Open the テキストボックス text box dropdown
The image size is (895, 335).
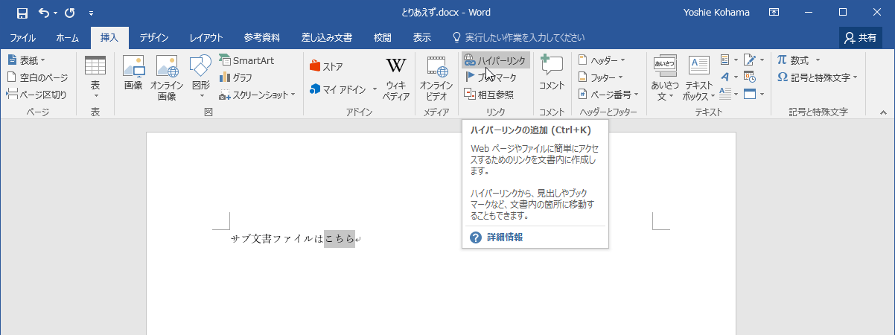698,78
